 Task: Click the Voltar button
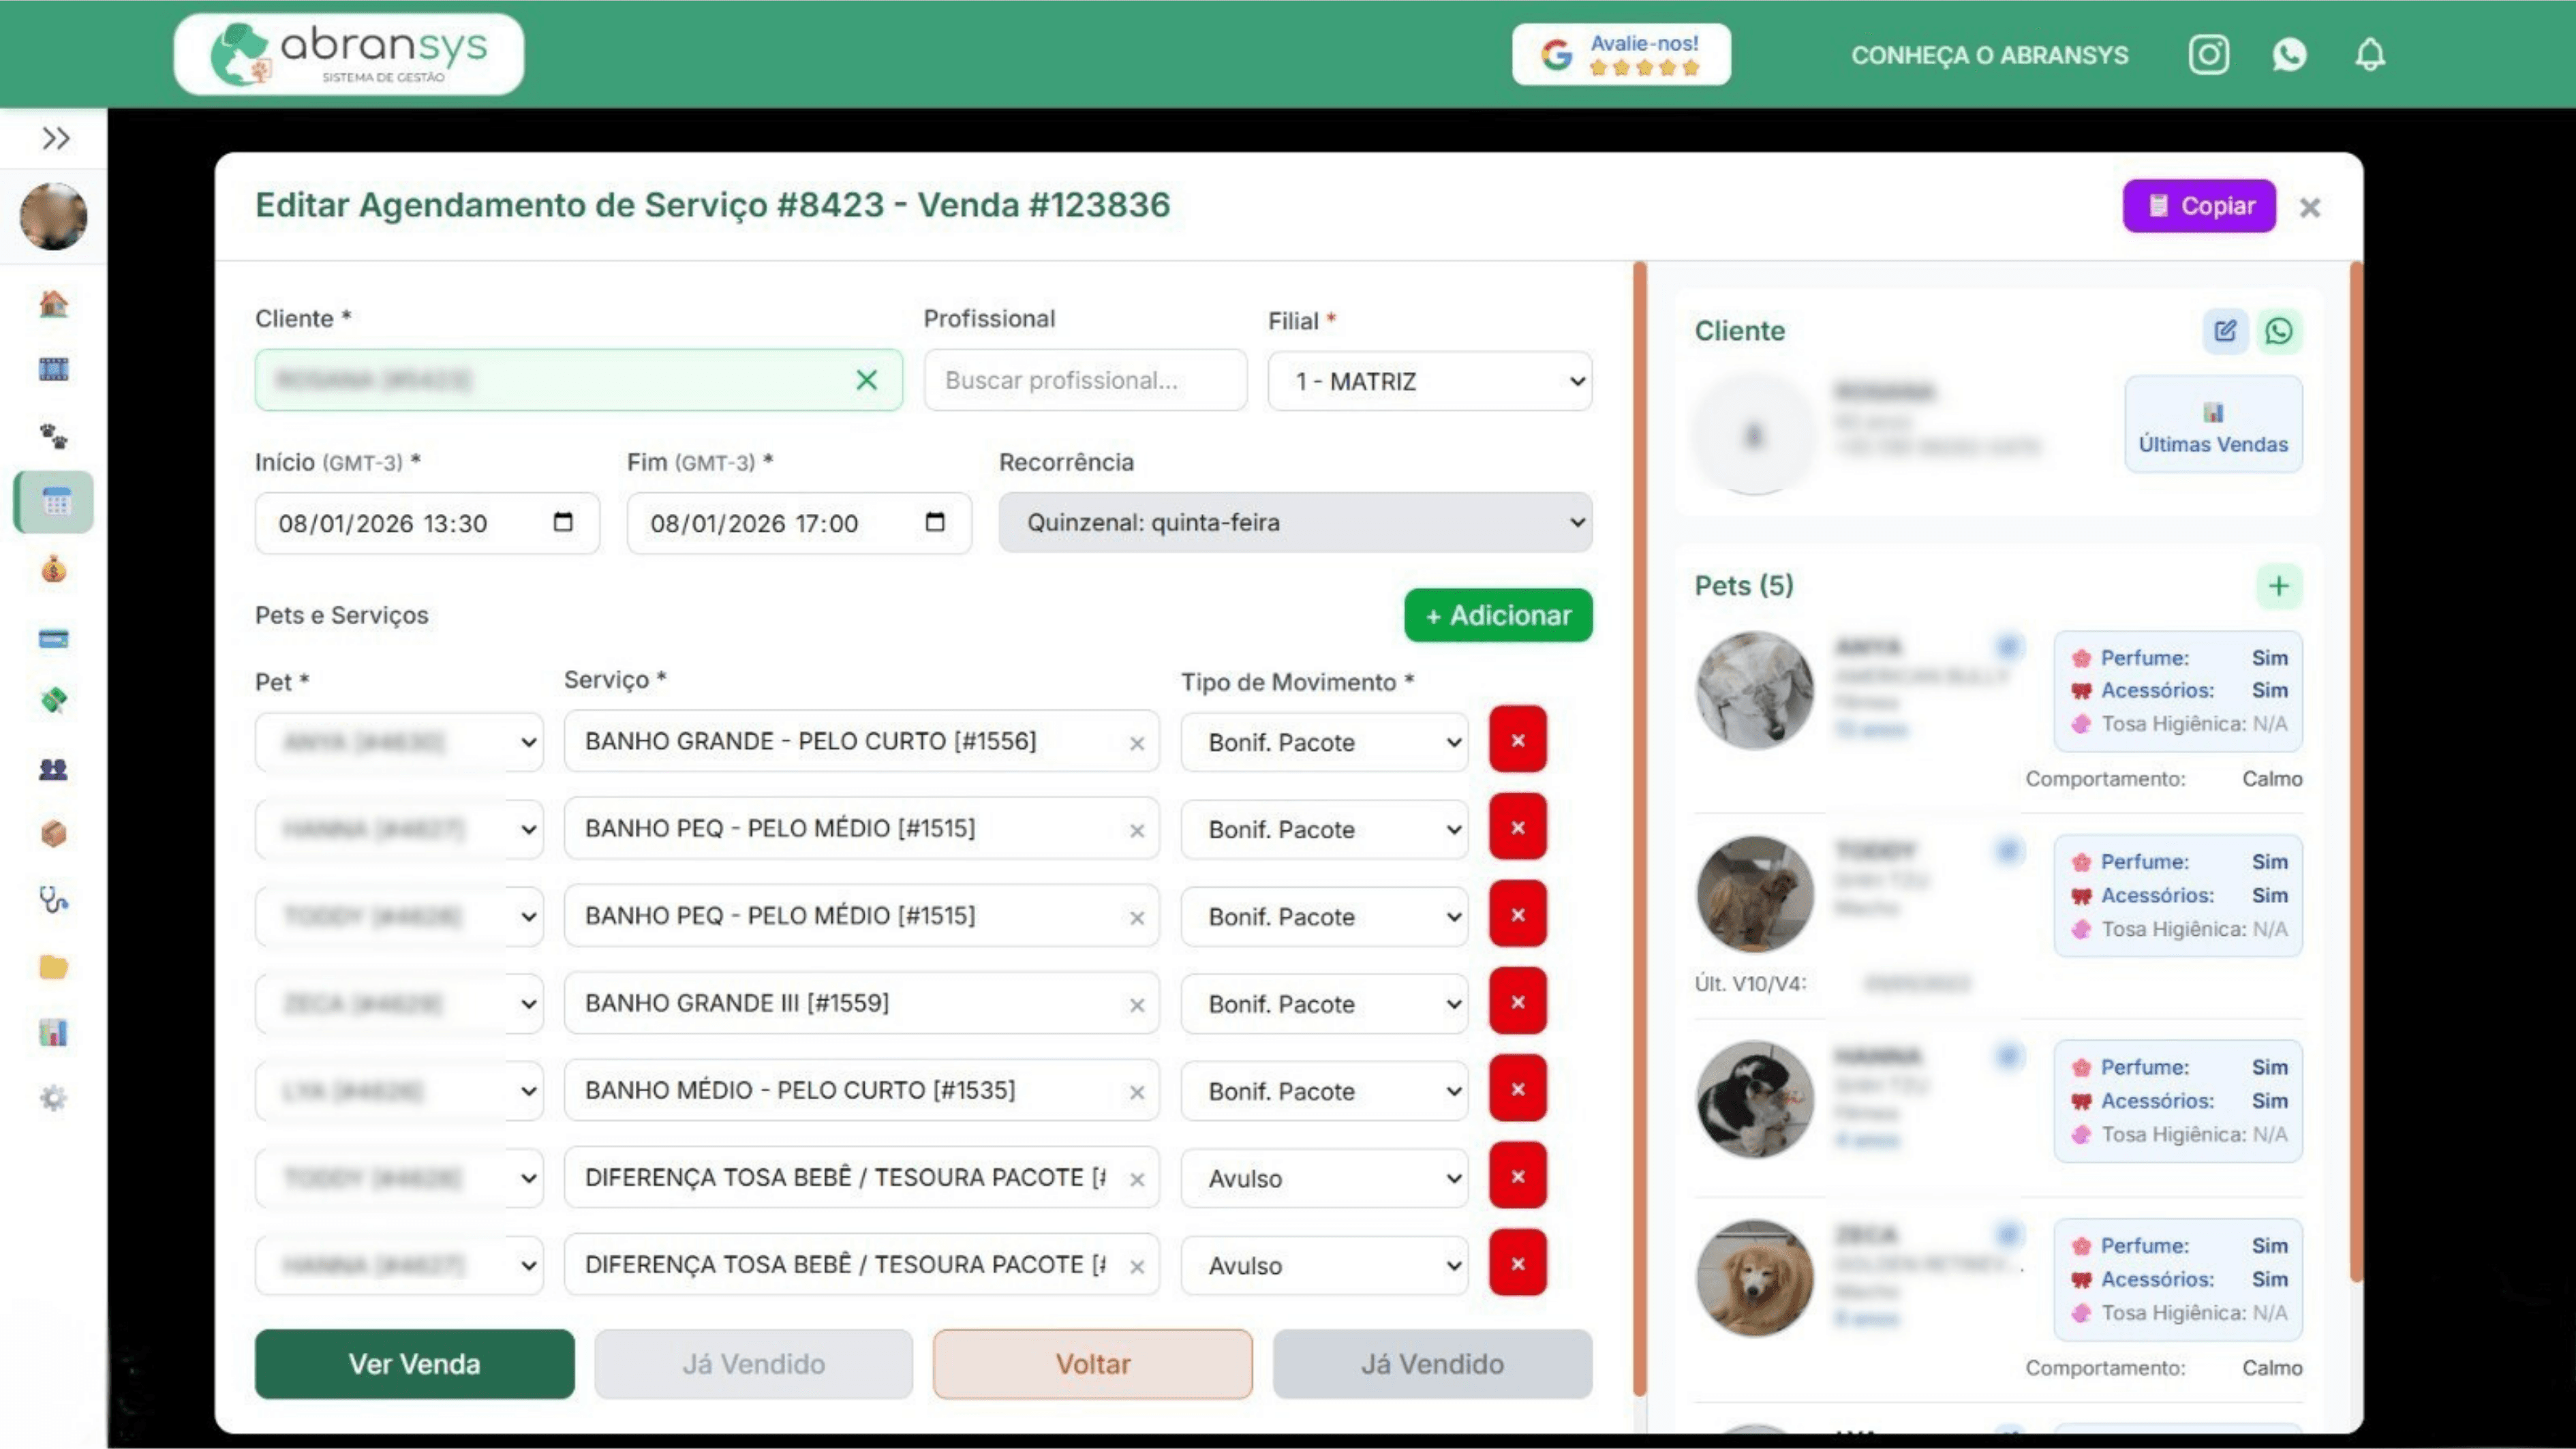pyautogui.click(x=1092, y=1364)
